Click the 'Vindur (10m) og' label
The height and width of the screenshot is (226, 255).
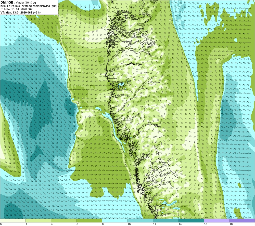click(26, 3)
